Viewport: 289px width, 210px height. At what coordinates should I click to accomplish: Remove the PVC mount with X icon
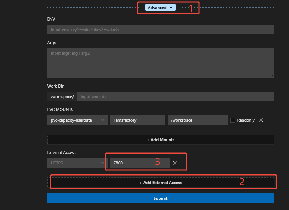[x=261, y=120]
